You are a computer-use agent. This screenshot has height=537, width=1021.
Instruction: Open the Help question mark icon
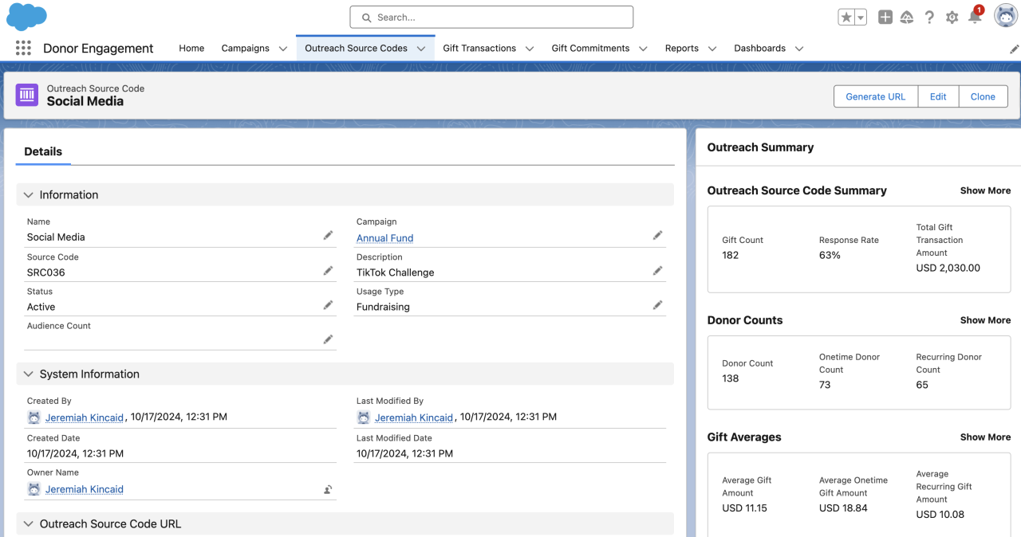pyautogui.click(x=929, y=18)
